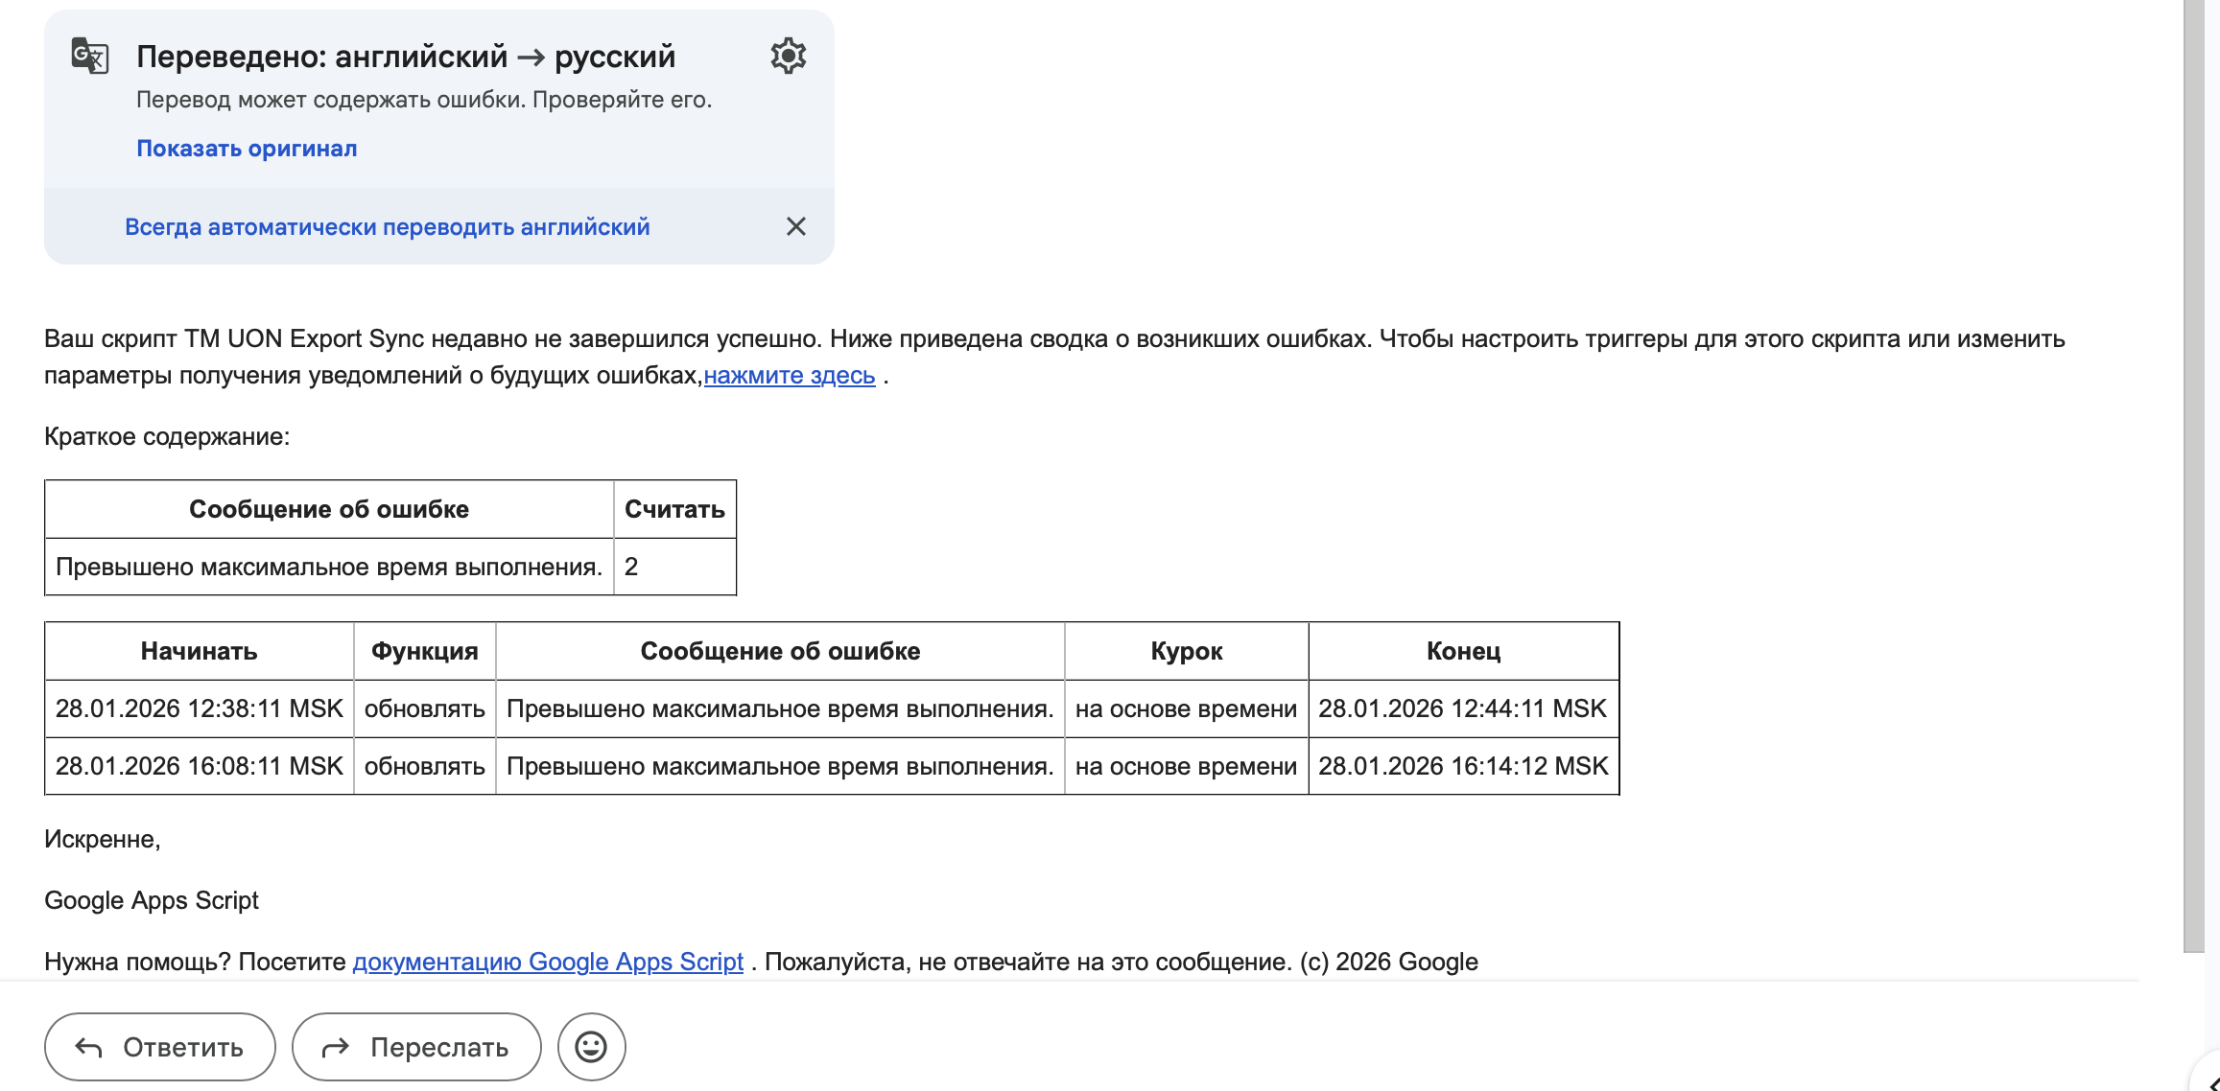Screen dimensions: 2220x1091
Task: Click the "Считать" column header in the summary table
Action: click(x=674, y=509)
